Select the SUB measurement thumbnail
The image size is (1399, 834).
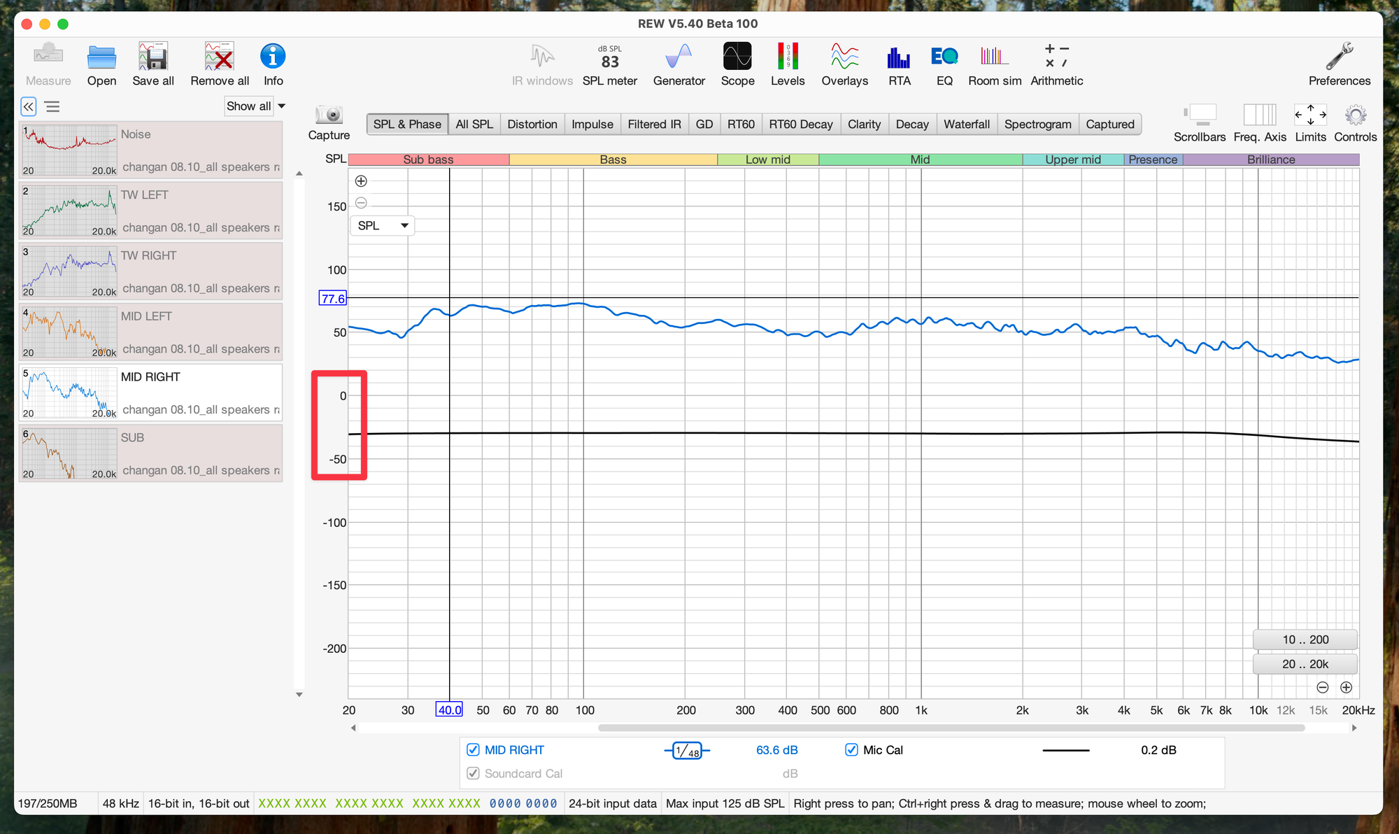69,453
